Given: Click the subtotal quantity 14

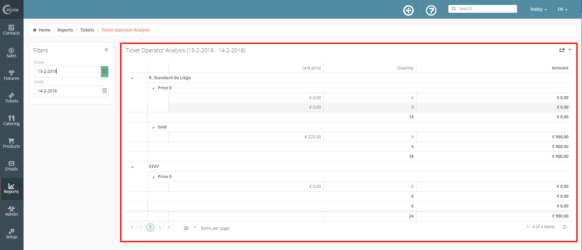Looking at the screenshot, I should pos(411,117).
